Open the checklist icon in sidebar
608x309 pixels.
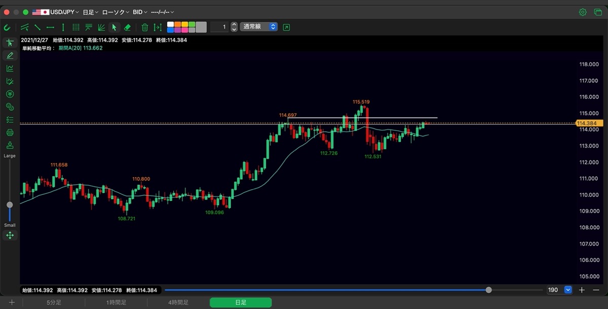[10, 120]
